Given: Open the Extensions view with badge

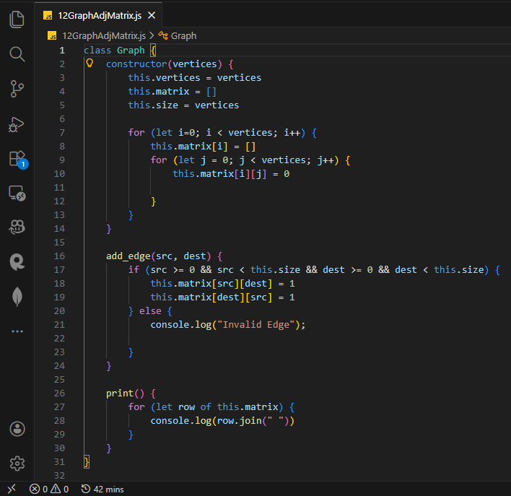Looking at the screenshot, I should tap(18, 160).
